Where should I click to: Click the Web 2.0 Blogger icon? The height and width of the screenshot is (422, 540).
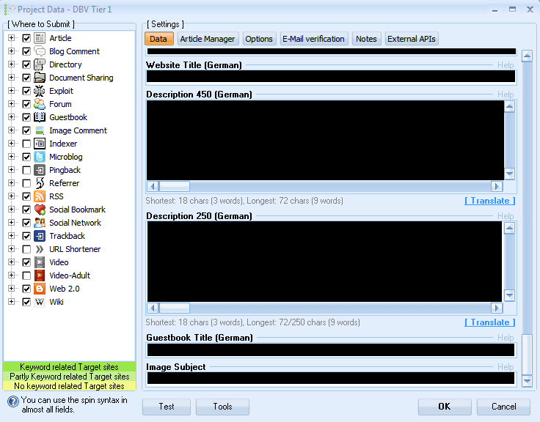click(x=40, y=289)
